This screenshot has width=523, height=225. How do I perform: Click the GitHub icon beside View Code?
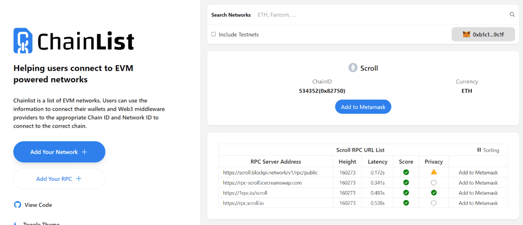point(17,205)
